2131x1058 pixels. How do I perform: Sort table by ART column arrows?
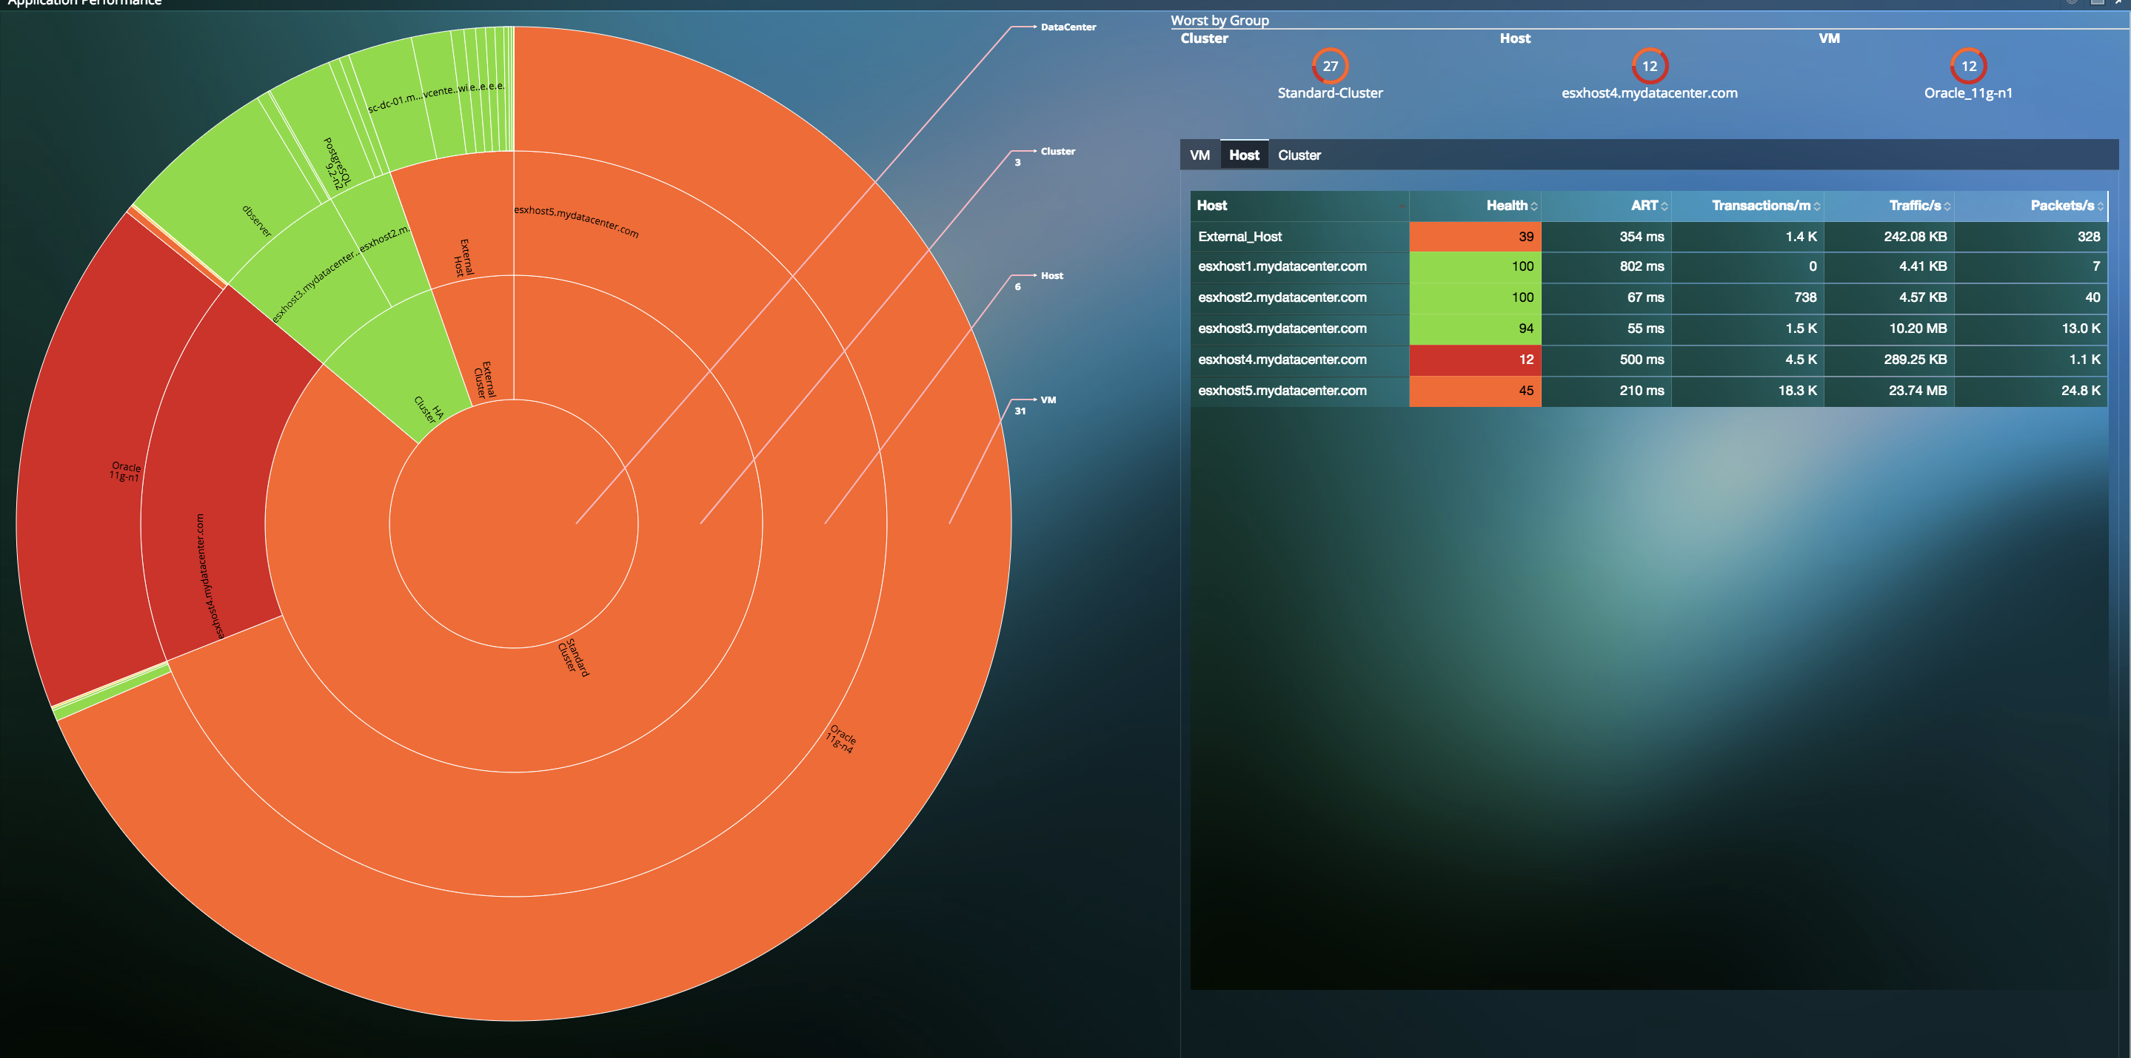pos(1665,206)
